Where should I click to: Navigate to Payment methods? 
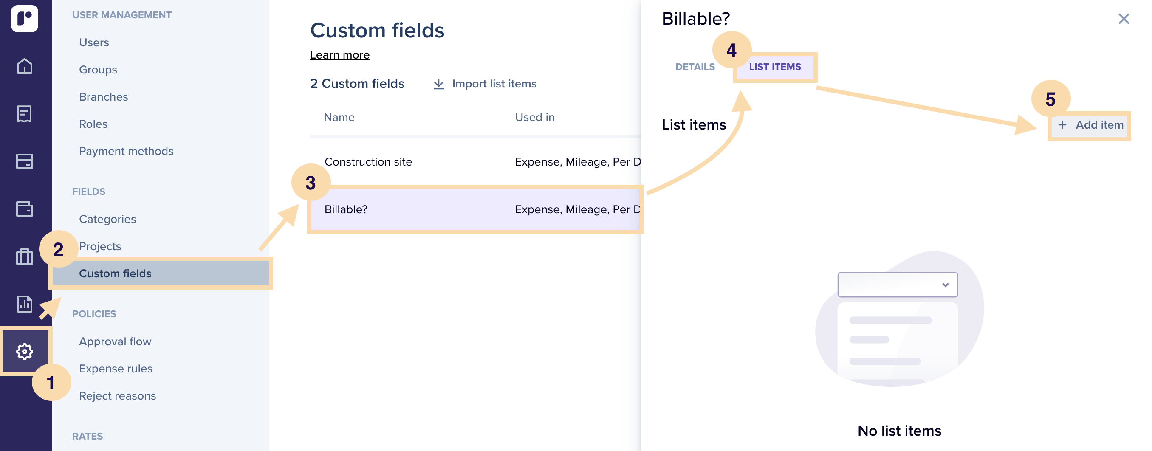126,151
